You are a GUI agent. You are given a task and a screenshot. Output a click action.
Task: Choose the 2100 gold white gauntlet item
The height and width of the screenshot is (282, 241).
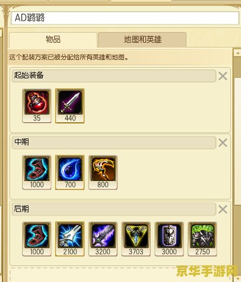click(x=70, y=239)
